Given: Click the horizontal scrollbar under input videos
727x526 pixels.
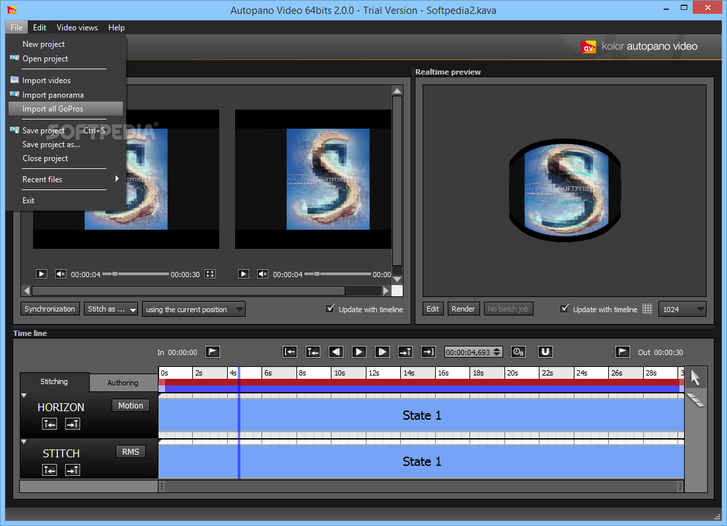Looking at the screenshot, I should 188,290.
